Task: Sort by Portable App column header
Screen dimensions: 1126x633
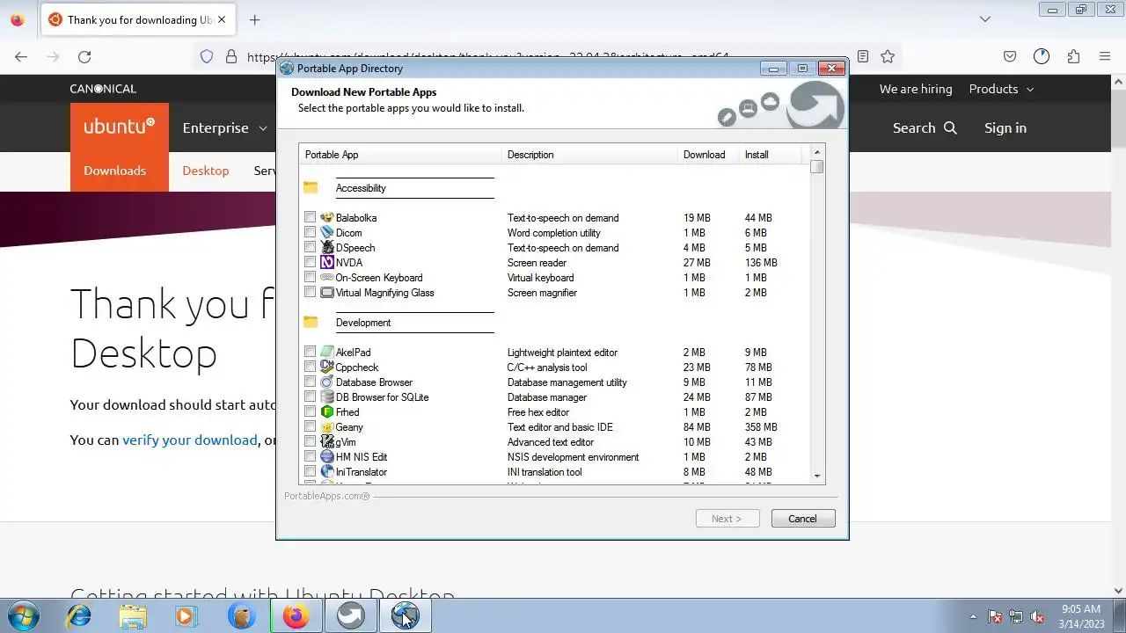Action: (400, 155)
